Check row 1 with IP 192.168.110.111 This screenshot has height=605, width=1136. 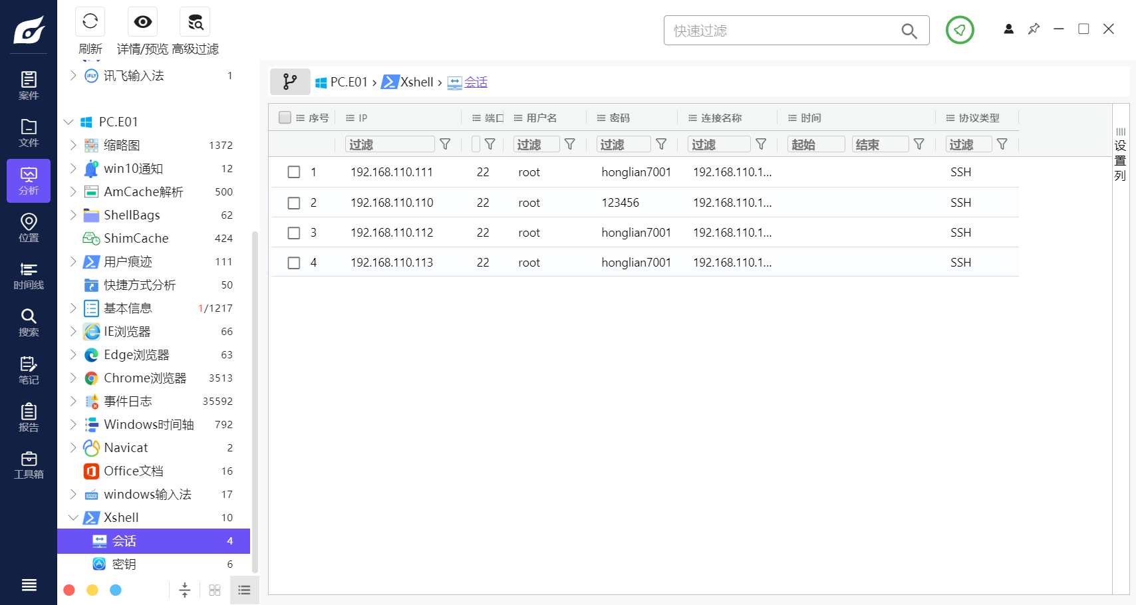(x=293, y=172)
